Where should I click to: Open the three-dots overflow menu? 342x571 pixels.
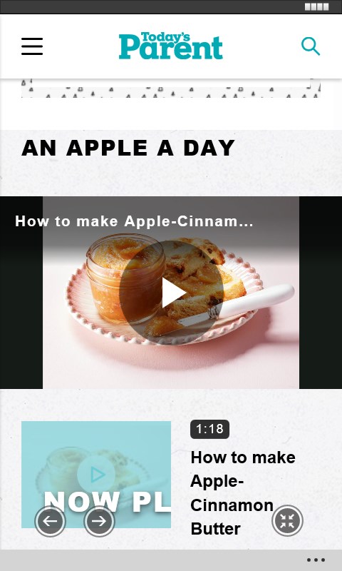click(x=316, y=560)
